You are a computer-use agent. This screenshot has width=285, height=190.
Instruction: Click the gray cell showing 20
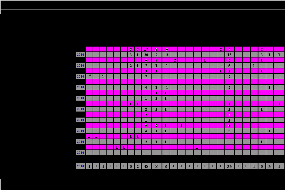click(146, 55)
